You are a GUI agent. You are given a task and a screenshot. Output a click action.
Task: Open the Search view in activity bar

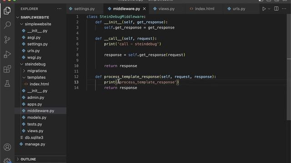[x=7, y=25]
